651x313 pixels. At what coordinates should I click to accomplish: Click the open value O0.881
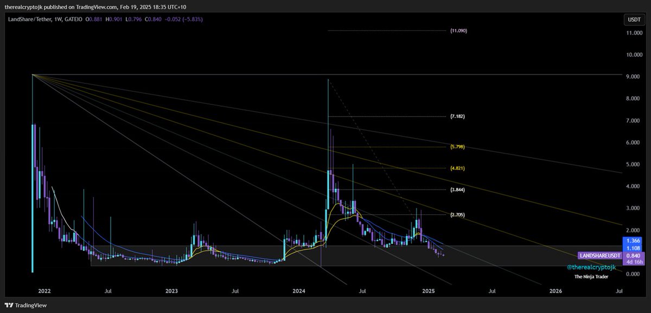[x=94, y=19]
